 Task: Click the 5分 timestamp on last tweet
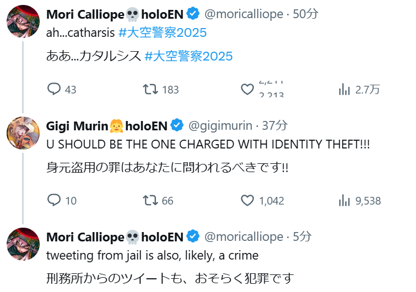point(302,236)
